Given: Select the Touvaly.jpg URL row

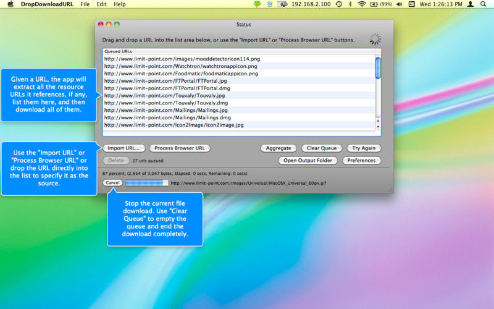Looking at the screenshot, I should pos(239,96).
